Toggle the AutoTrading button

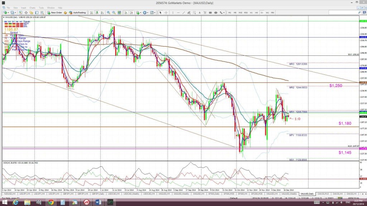point(77,13)
